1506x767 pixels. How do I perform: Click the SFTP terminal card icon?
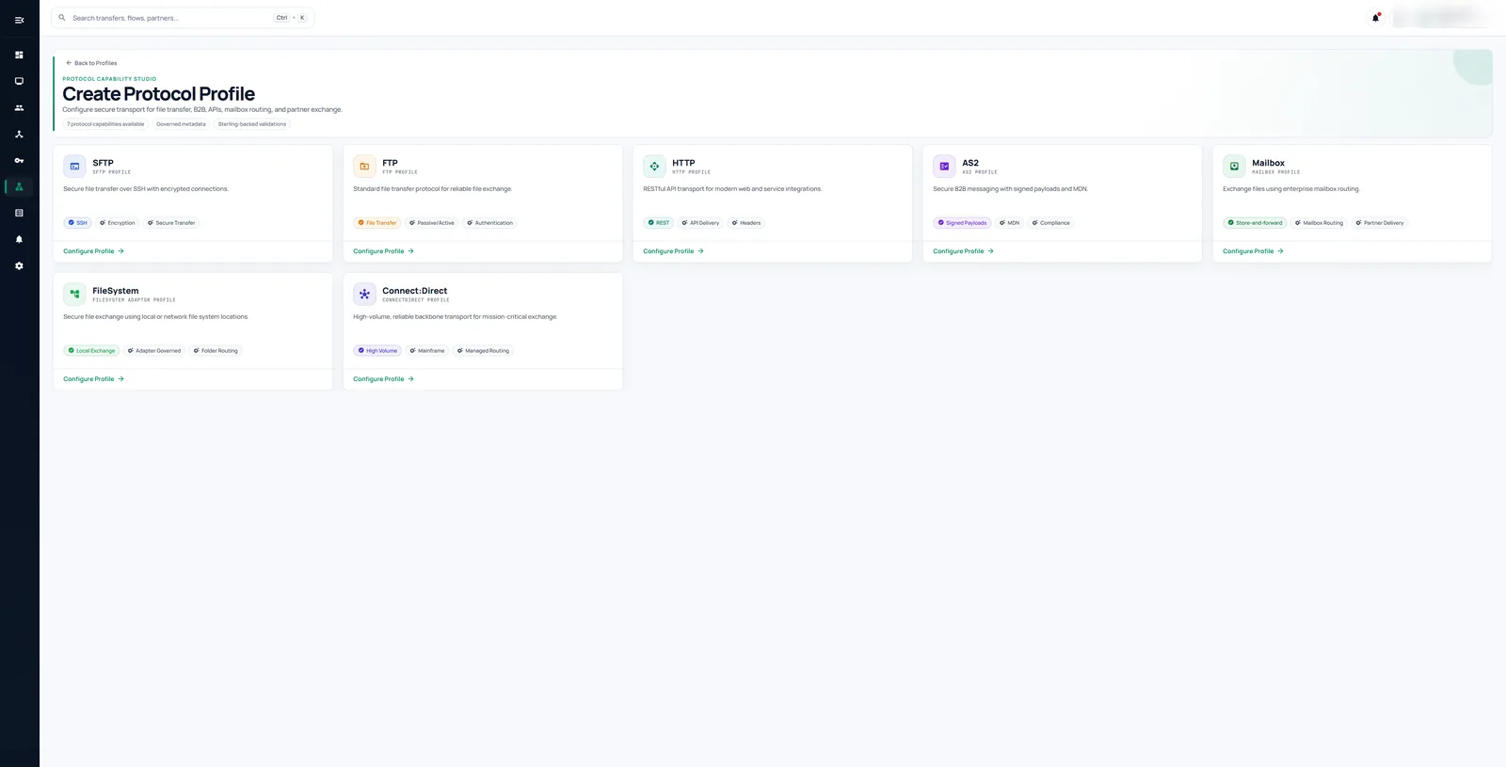click(x=74, y=167)
